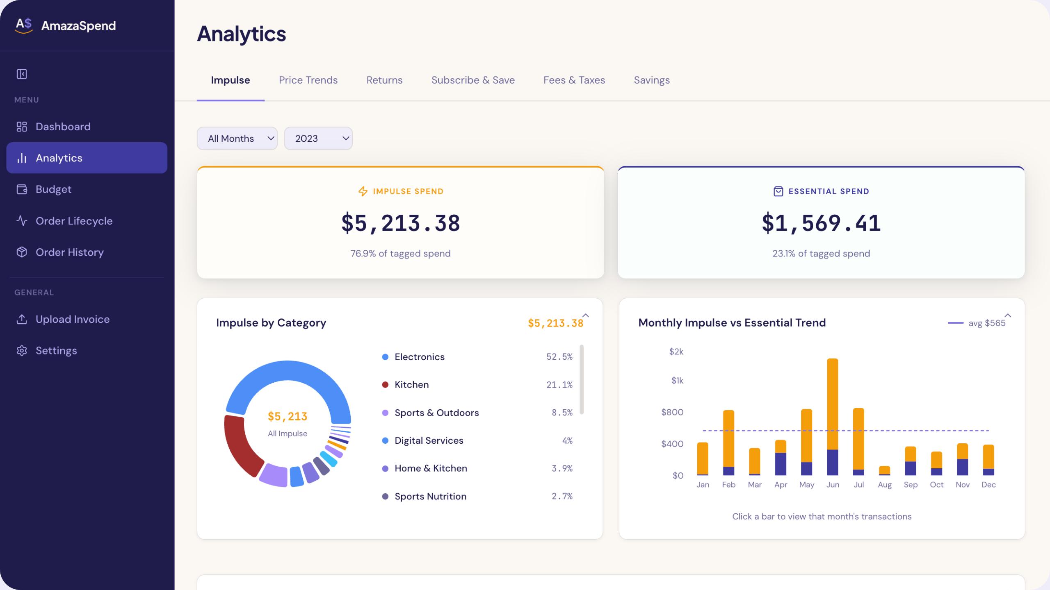Click the AmazaSpend logo icon

coord(24,25)
